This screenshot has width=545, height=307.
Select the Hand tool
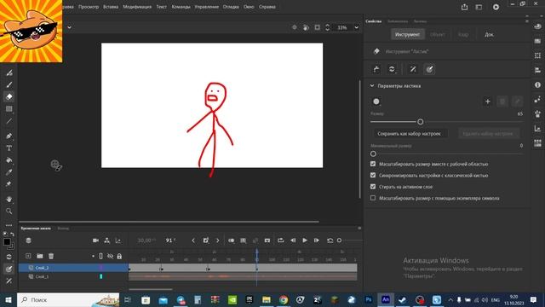click(9, 199)
